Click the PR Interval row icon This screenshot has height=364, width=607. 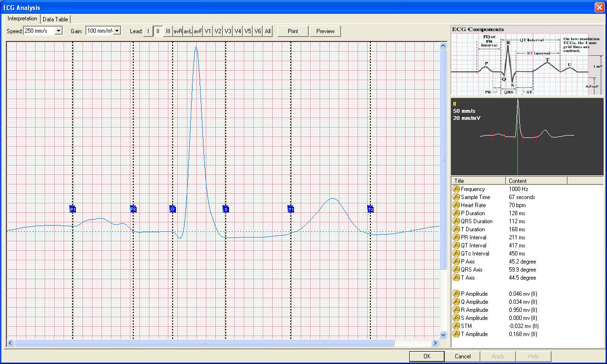[456, 237]
